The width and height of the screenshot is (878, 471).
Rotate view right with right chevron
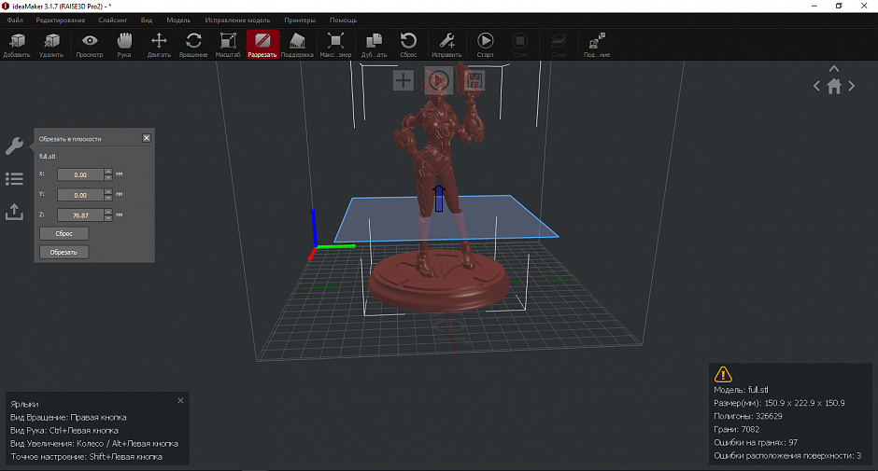click(852, 86)
